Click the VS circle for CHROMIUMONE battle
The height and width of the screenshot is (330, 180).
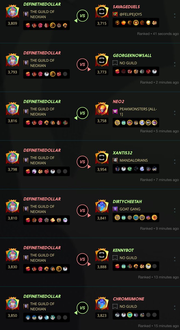(x=82, y=308)
